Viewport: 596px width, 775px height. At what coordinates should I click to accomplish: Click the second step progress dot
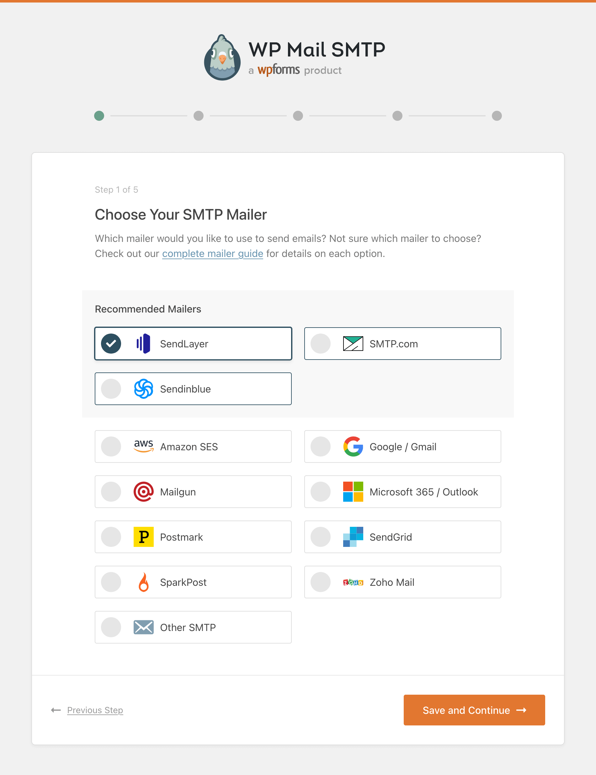point(198,116)
